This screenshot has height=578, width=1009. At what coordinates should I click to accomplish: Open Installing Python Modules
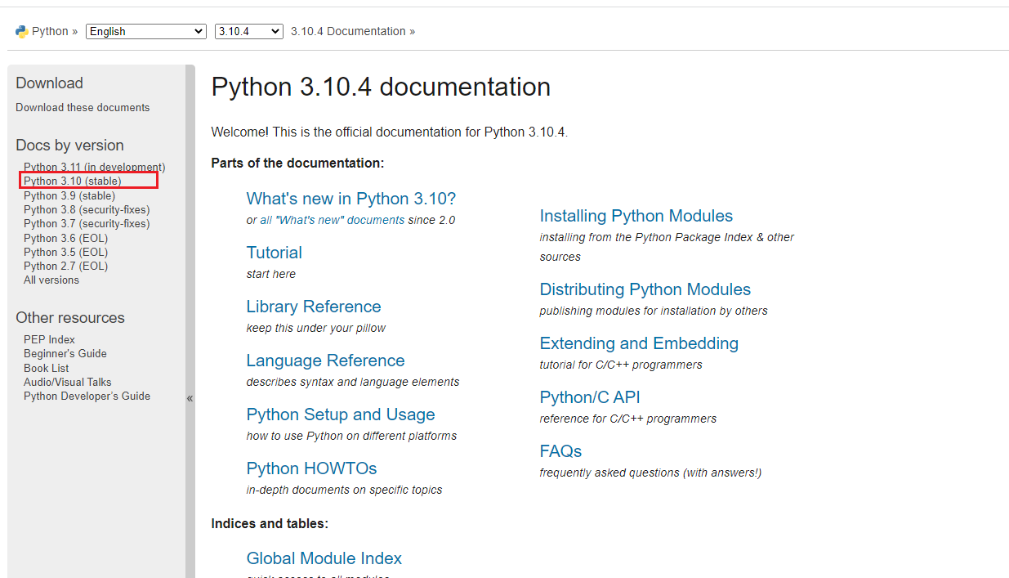636,216
